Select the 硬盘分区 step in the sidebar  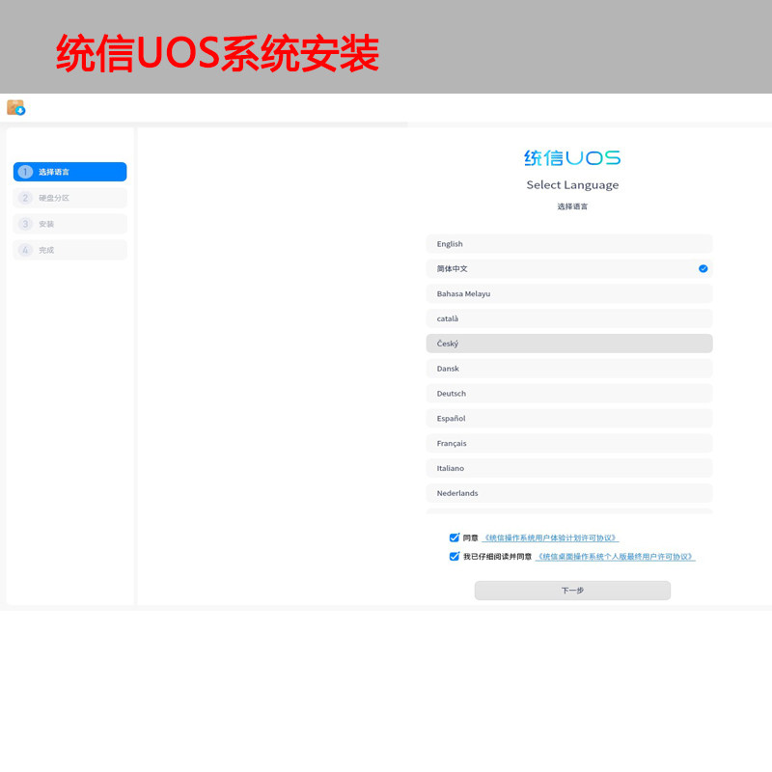click(69, 198)
